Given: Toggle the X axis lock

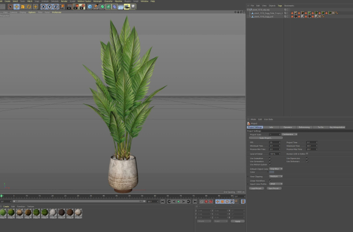Looking at the screenshot, I should click(43, 6).
